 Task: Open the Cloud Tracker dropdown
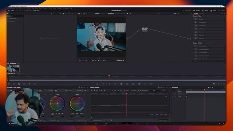click(163, 120)
